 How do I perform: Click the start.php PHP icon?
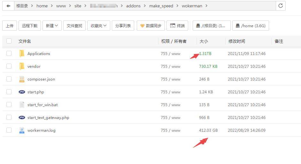pyautogui.click(x=22, y=92)
